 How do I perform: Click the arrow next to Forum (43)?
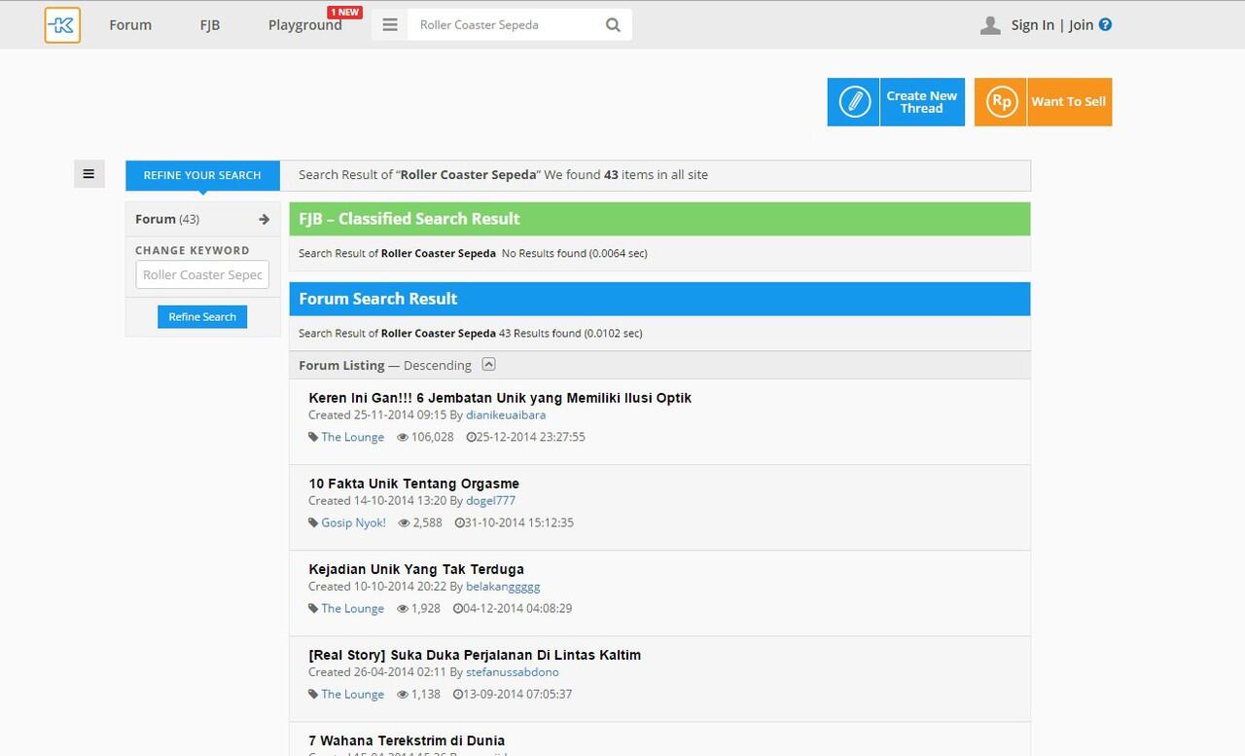(x=264, y=219)
